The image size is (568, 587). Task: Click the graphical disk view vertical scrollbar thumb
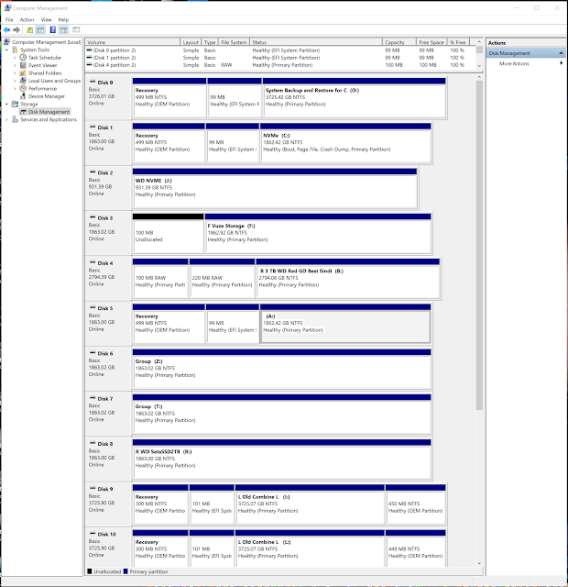point(479,245)
